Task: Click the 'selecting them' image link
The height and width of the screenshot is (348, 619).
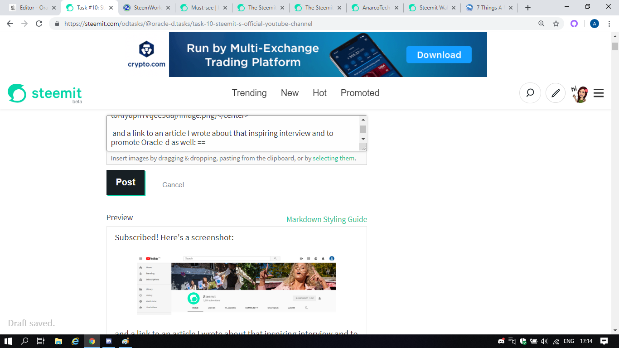Action: [334, 158]
